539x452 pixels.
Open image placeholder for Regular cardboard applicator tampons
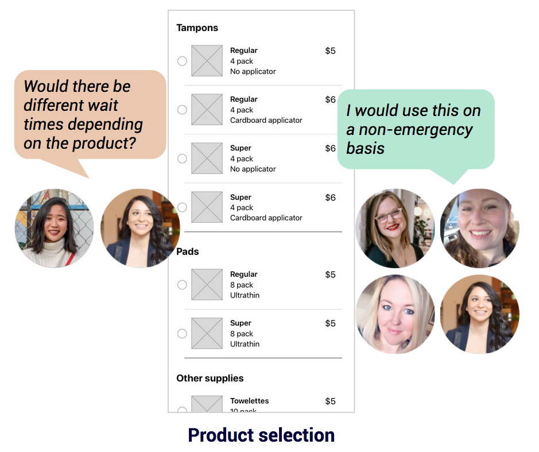tap(207, 110)
